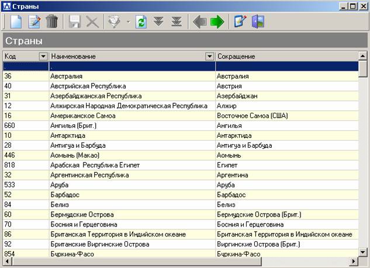Click the notepad with pencil icon
This screenshot has width=370, height=268.
coord(240,21)
